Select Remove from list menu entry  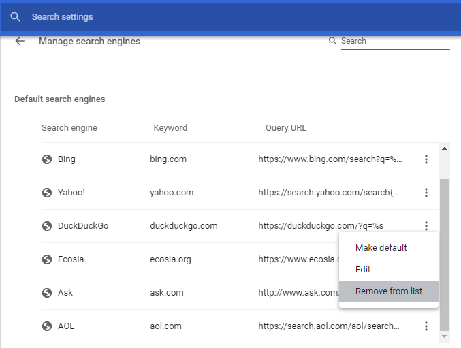click(x=389, y=291)
